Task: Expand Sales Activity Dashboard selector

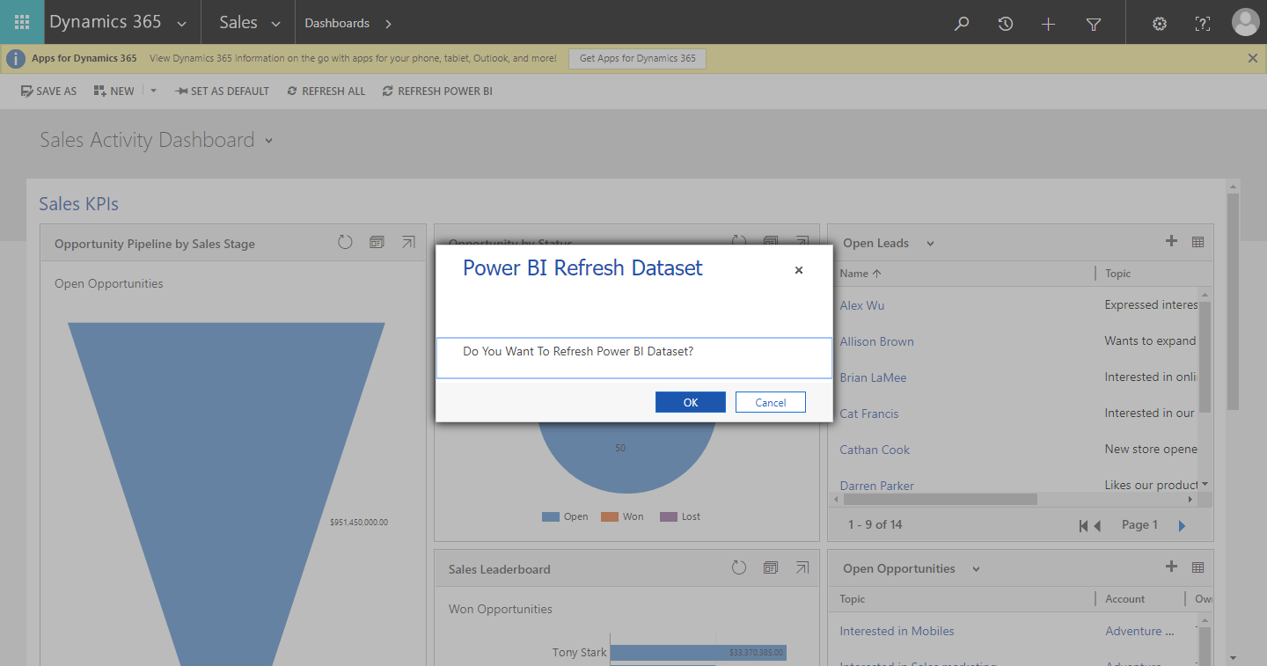Action: click(269, 141)
